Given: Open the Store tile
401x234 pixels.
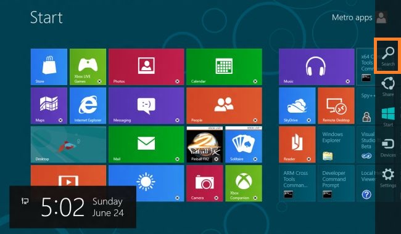Looking at the screenshot, I should click(49, 67).
